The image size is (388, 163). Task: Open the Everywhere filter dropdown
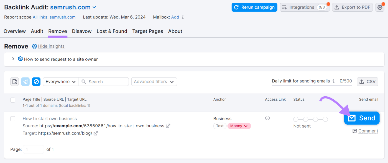[x=60, y=81]
